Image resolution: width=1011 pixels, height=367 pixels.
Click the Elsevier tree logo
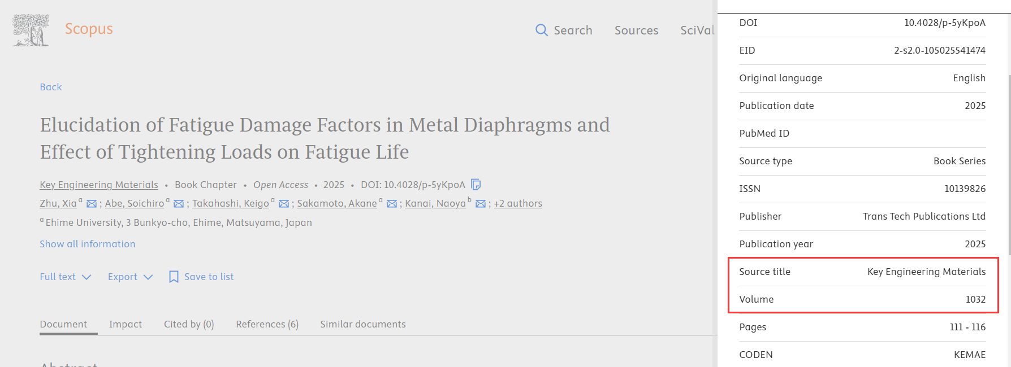coord(31,30)
